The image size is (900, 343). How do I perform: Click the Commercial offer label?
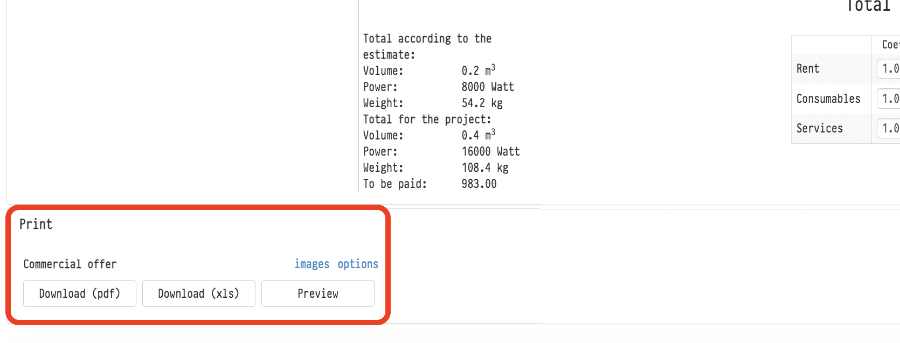click(70, 264)
